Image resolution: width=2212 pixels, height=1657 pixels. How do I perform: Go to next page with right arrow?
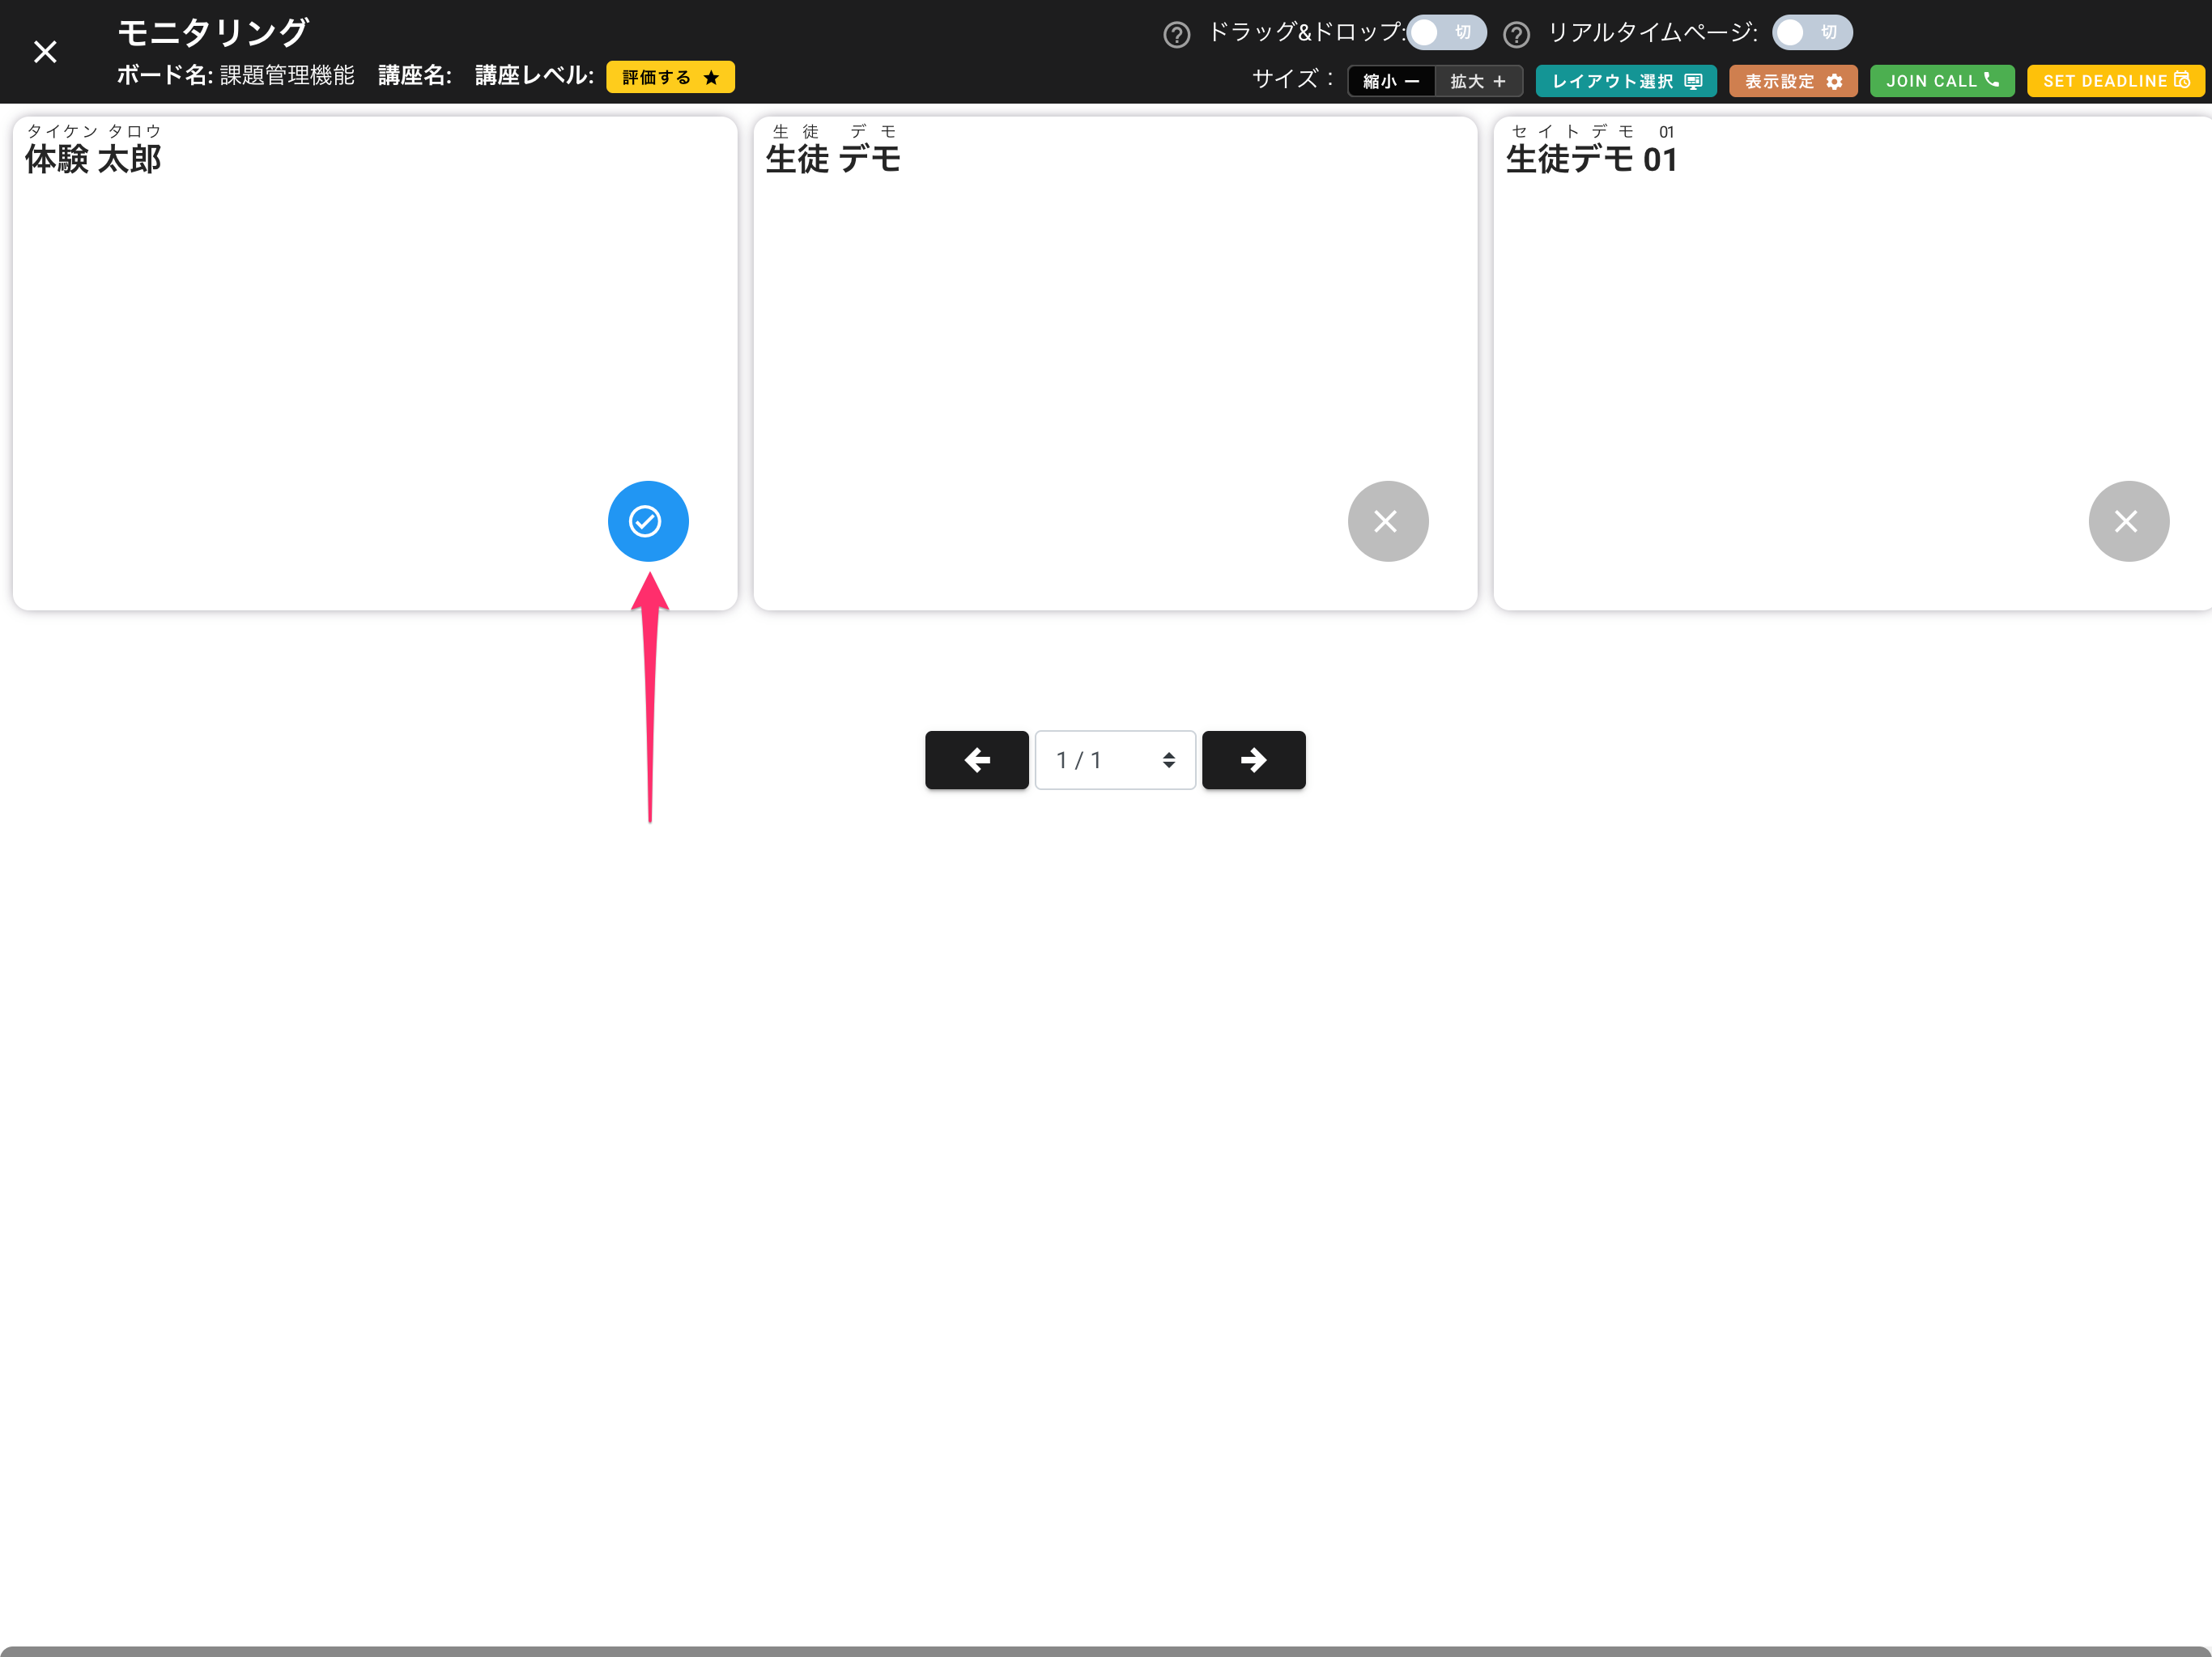click(1253, 760)
